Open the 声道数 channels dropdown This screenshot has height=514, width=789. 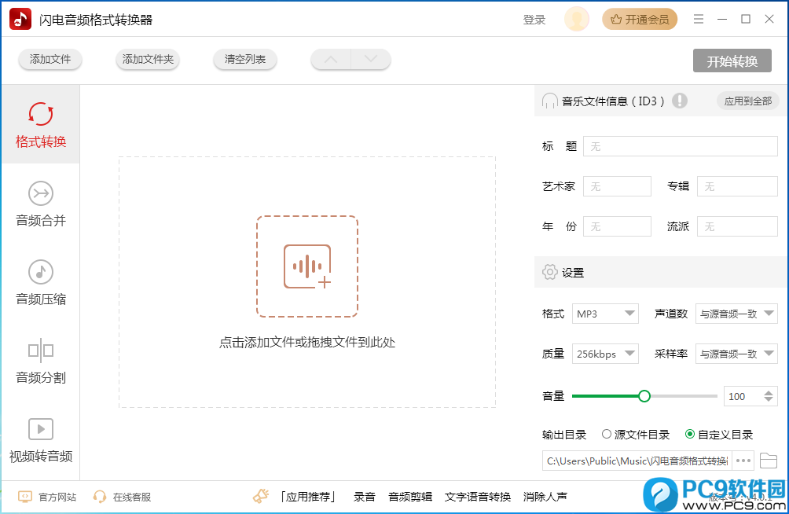[736, 314]
